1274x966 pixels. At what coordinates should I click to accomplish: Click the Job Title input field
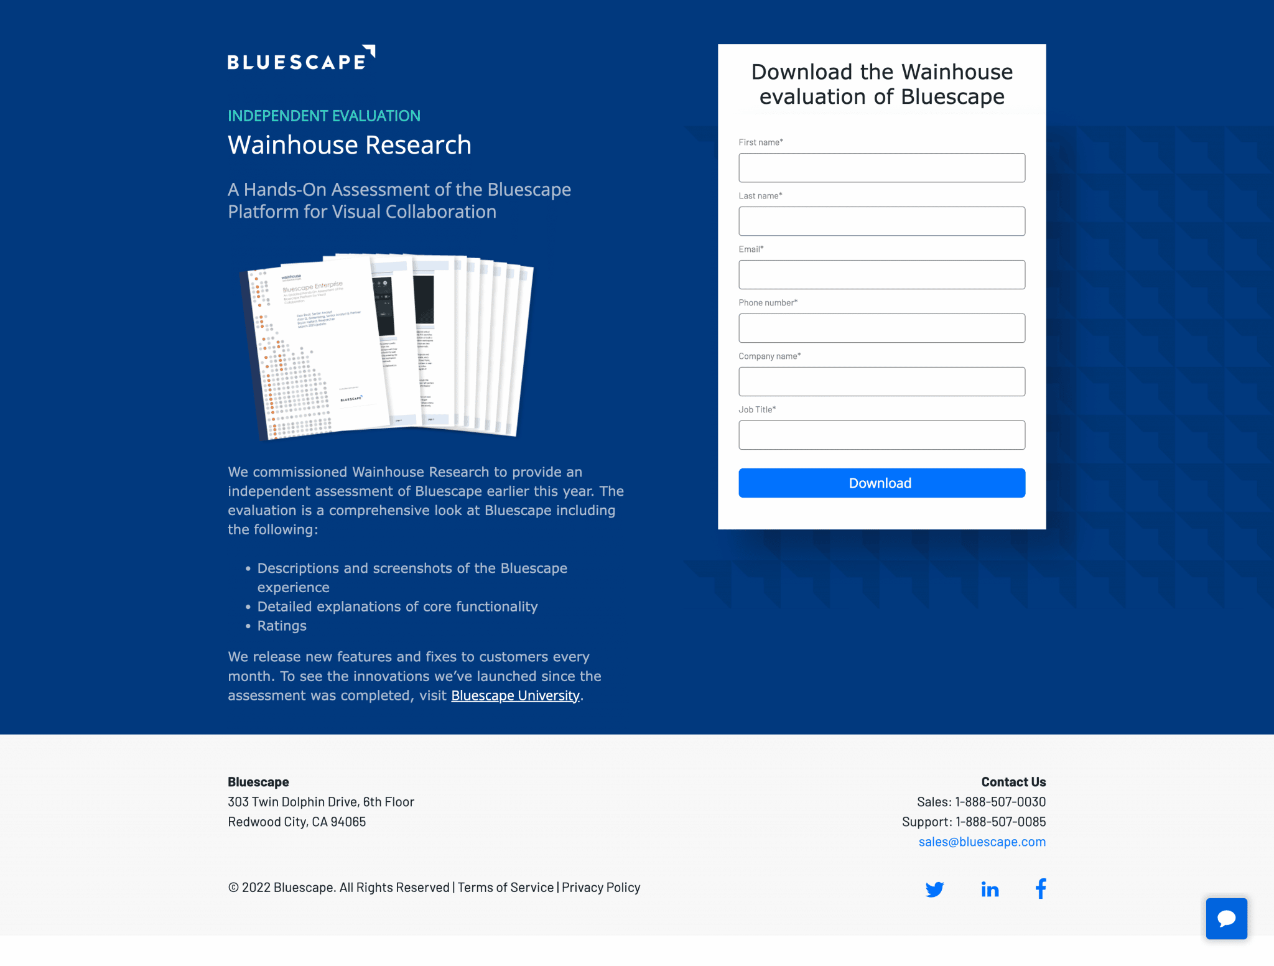(x=881, y=435)
